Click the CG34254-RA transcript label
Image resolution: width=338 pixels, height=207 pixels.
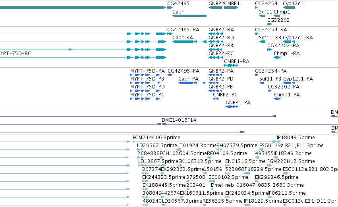tap(271, 30)
